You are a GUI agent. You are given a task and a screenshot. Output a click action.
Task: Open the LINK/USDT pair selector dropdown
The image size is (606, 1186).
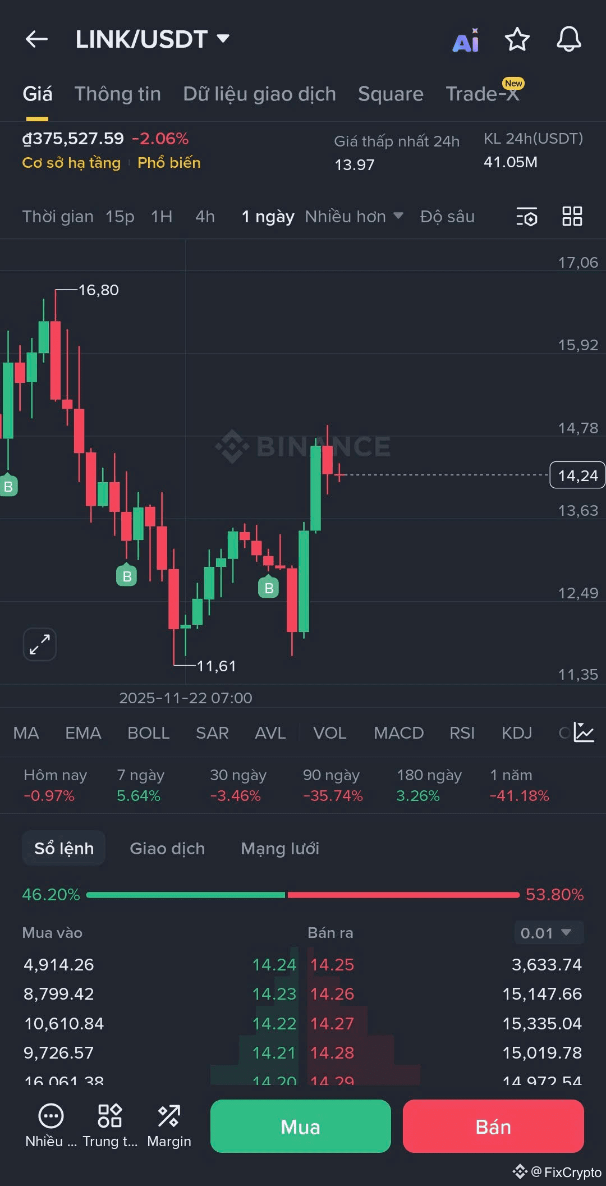click(153, 39)
